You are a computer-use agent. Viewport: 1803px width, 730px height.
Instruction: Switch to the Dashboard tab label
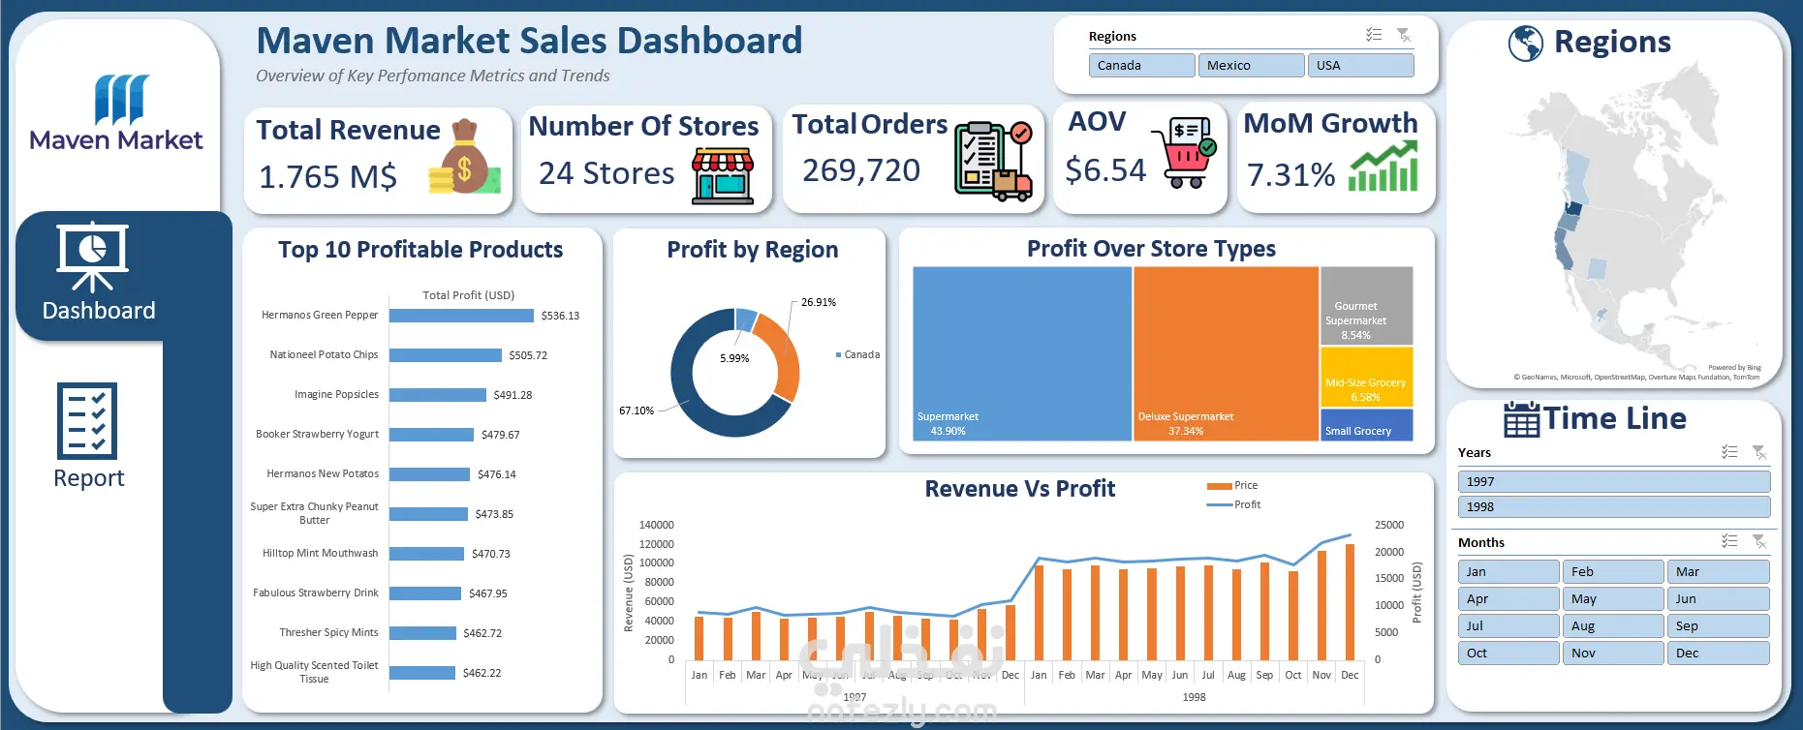99,311
